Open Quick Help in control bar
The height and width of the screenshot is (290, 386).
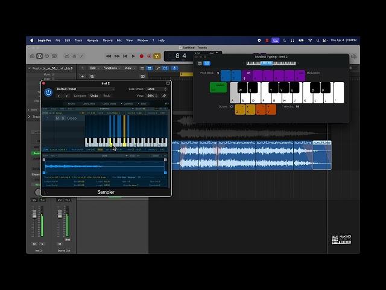(47, 56)
